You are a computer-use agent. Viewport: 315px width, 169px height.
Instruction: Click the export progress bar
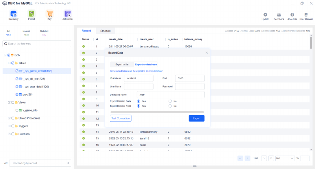point(157,112)
